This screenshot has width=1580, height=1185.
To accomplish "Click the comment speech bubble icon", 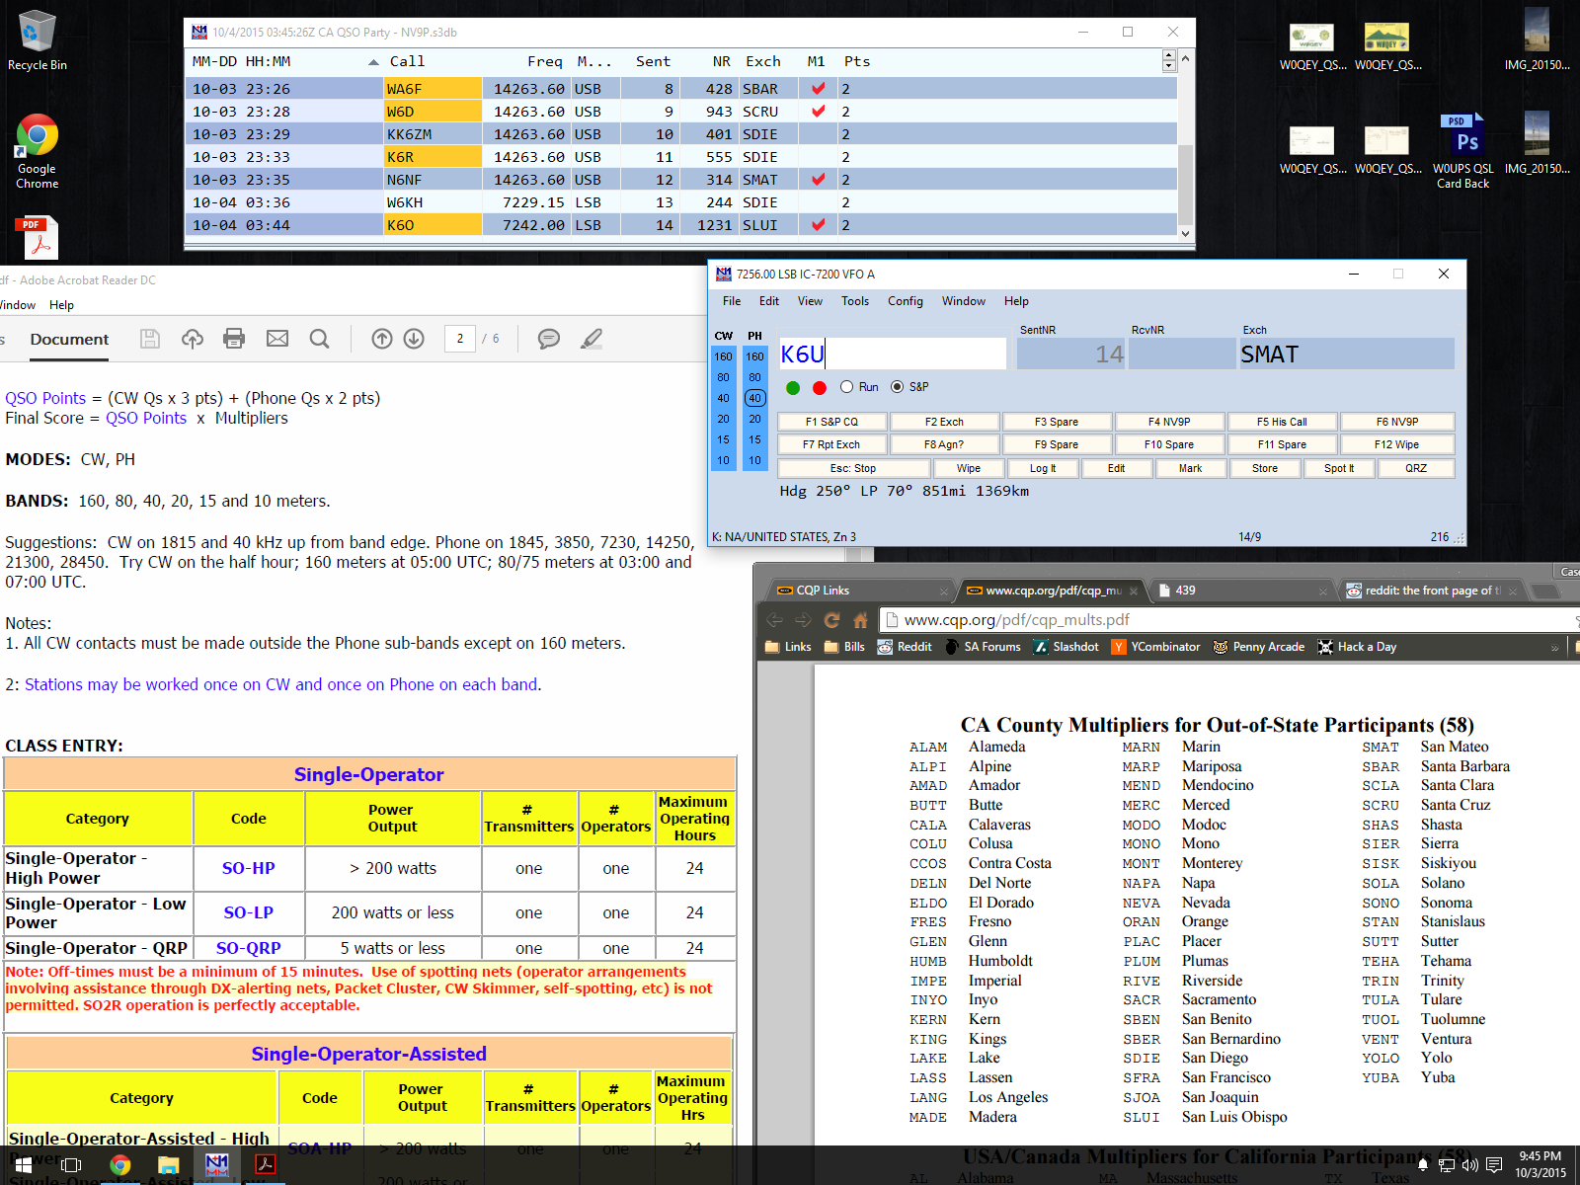I will [549, 339].
